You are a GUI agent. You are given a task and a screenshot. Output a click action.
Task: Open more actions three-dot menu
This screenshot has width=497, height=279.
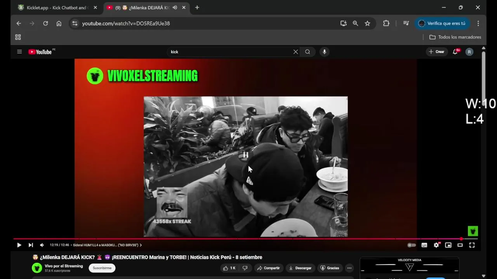tap(349, 268)
